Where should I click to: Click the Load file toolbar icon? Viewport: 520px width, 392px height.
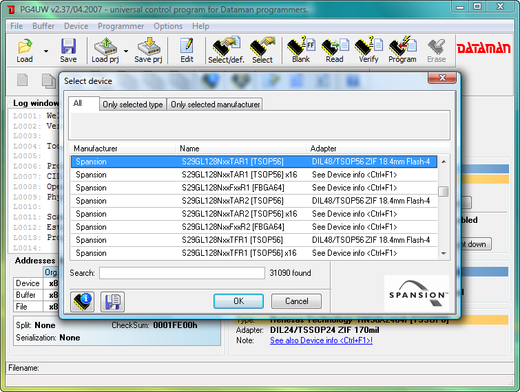coord(25,50)
